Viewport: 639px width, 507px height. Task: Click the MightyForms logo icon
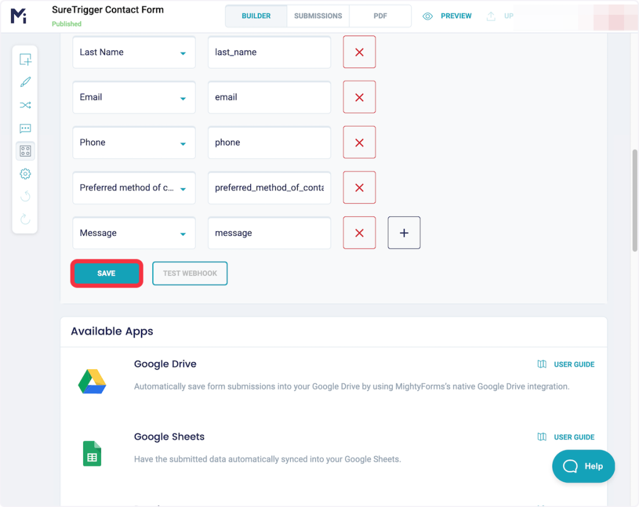(19, 16)
